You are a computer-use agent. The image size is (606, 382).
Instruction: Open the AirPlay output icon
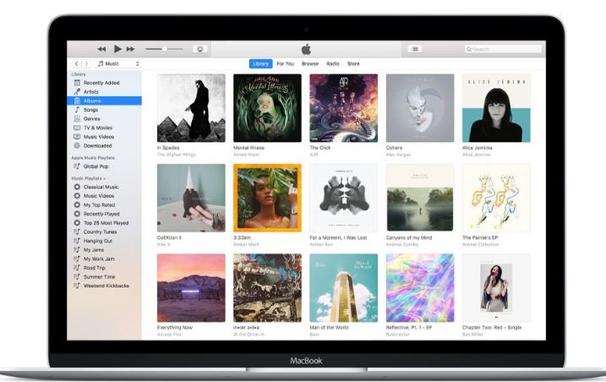[x=200, y=49]
